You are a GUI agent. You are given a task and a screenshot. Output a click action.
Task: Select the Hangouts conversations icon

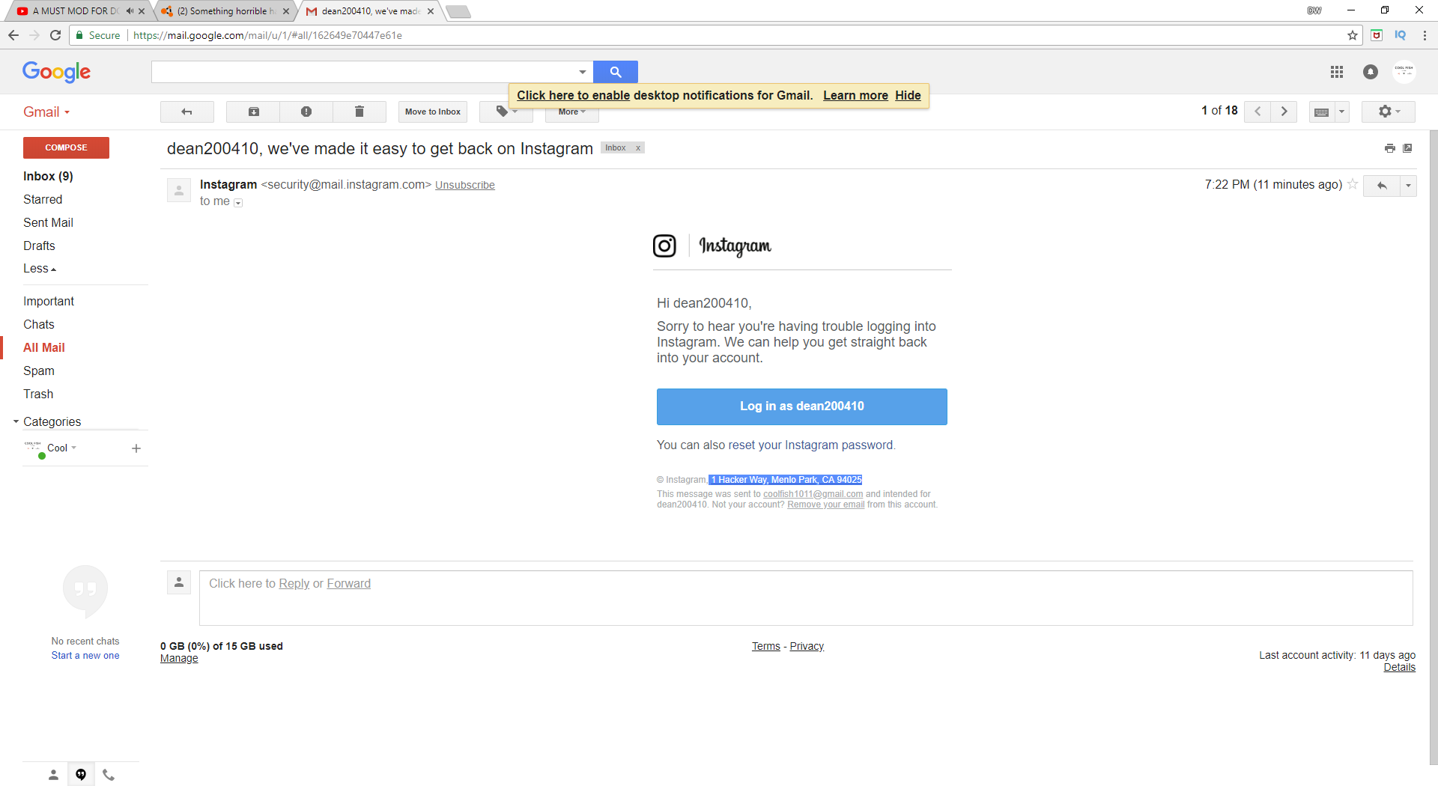[x=81, y=775]
